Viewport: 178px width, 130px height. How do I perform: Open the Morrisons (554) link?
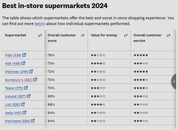18,121
